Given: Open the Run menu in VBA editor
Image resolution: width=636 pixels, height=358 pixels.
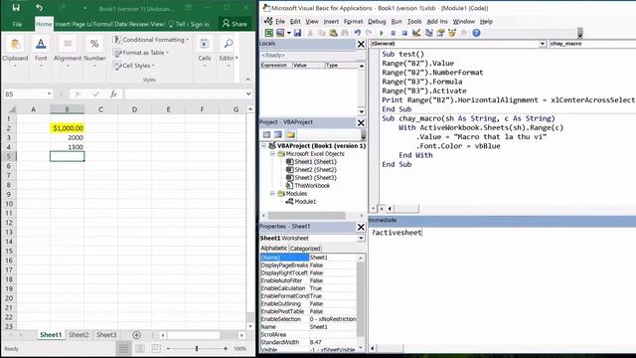Looking at the screenshot, I should [397, 22].
